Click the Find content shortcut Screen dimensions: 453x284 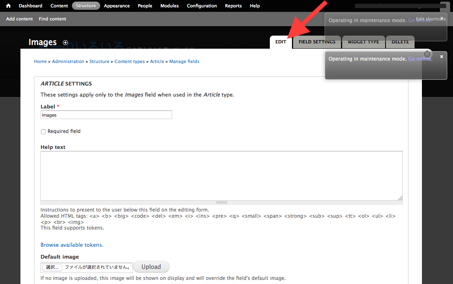[53, 19]
